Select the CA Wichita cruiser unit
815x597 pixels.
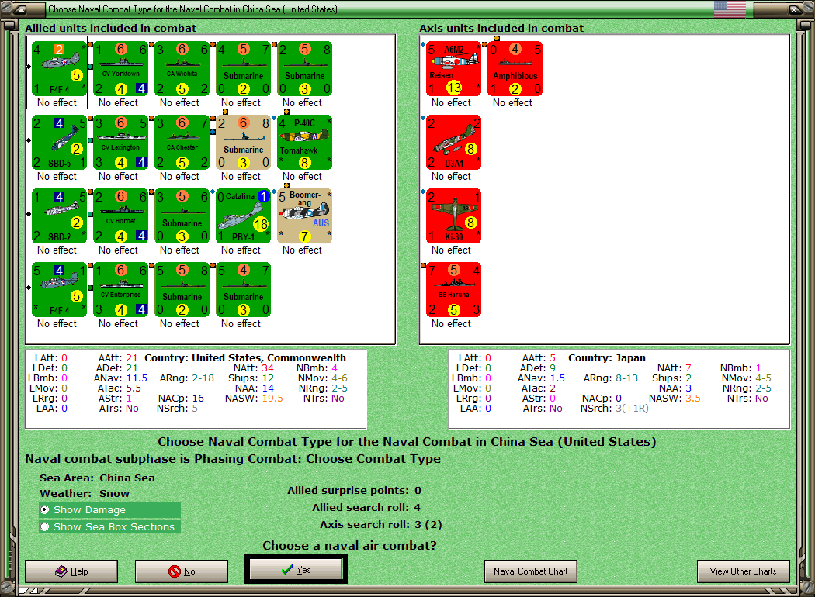pos(182,69)
